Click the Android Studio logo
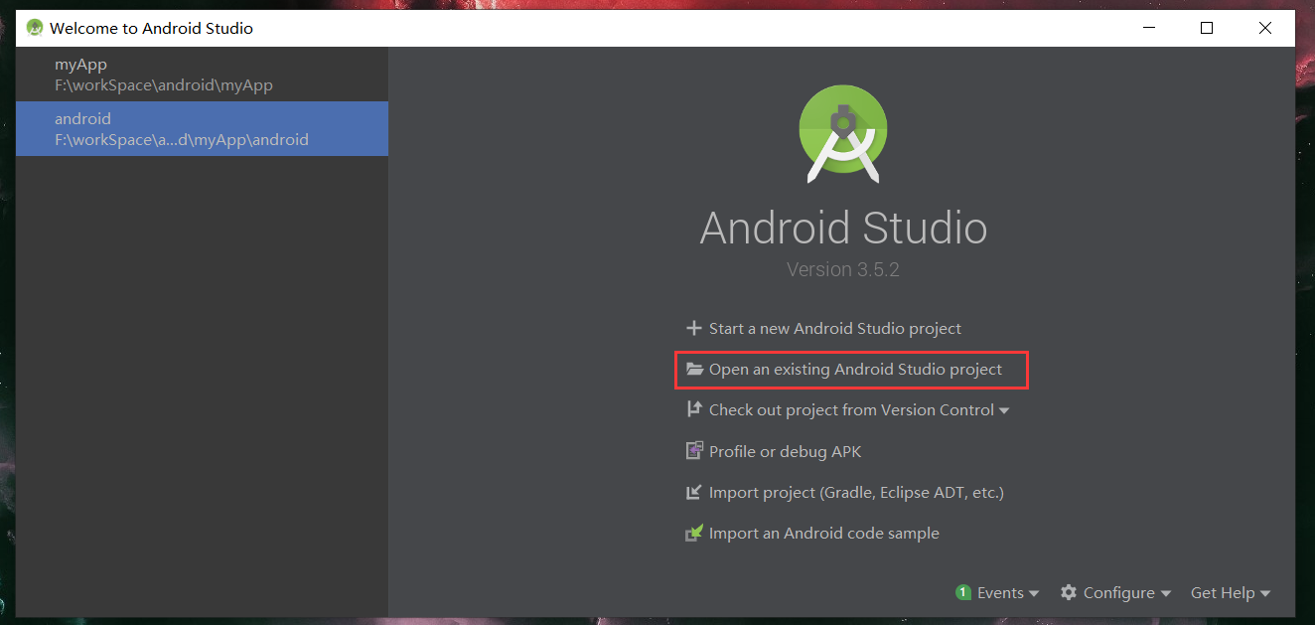 pyautogui.click(x=842, y=134)
